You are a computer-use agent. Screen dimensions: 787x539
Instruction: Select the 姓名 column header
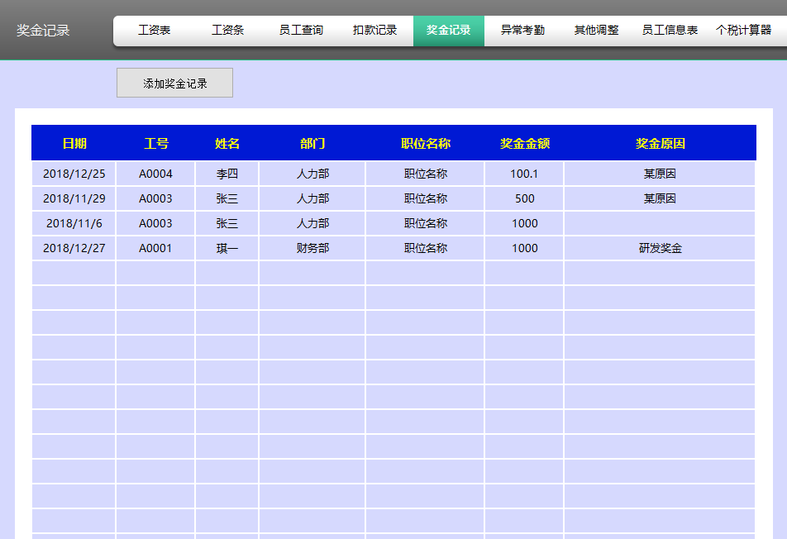[227, 142]
